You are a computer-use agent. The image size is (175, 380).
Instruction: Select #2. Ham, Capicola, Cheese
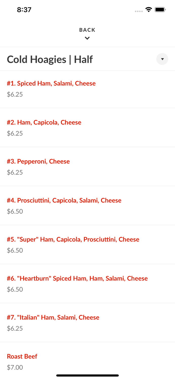tap(44, 122)
